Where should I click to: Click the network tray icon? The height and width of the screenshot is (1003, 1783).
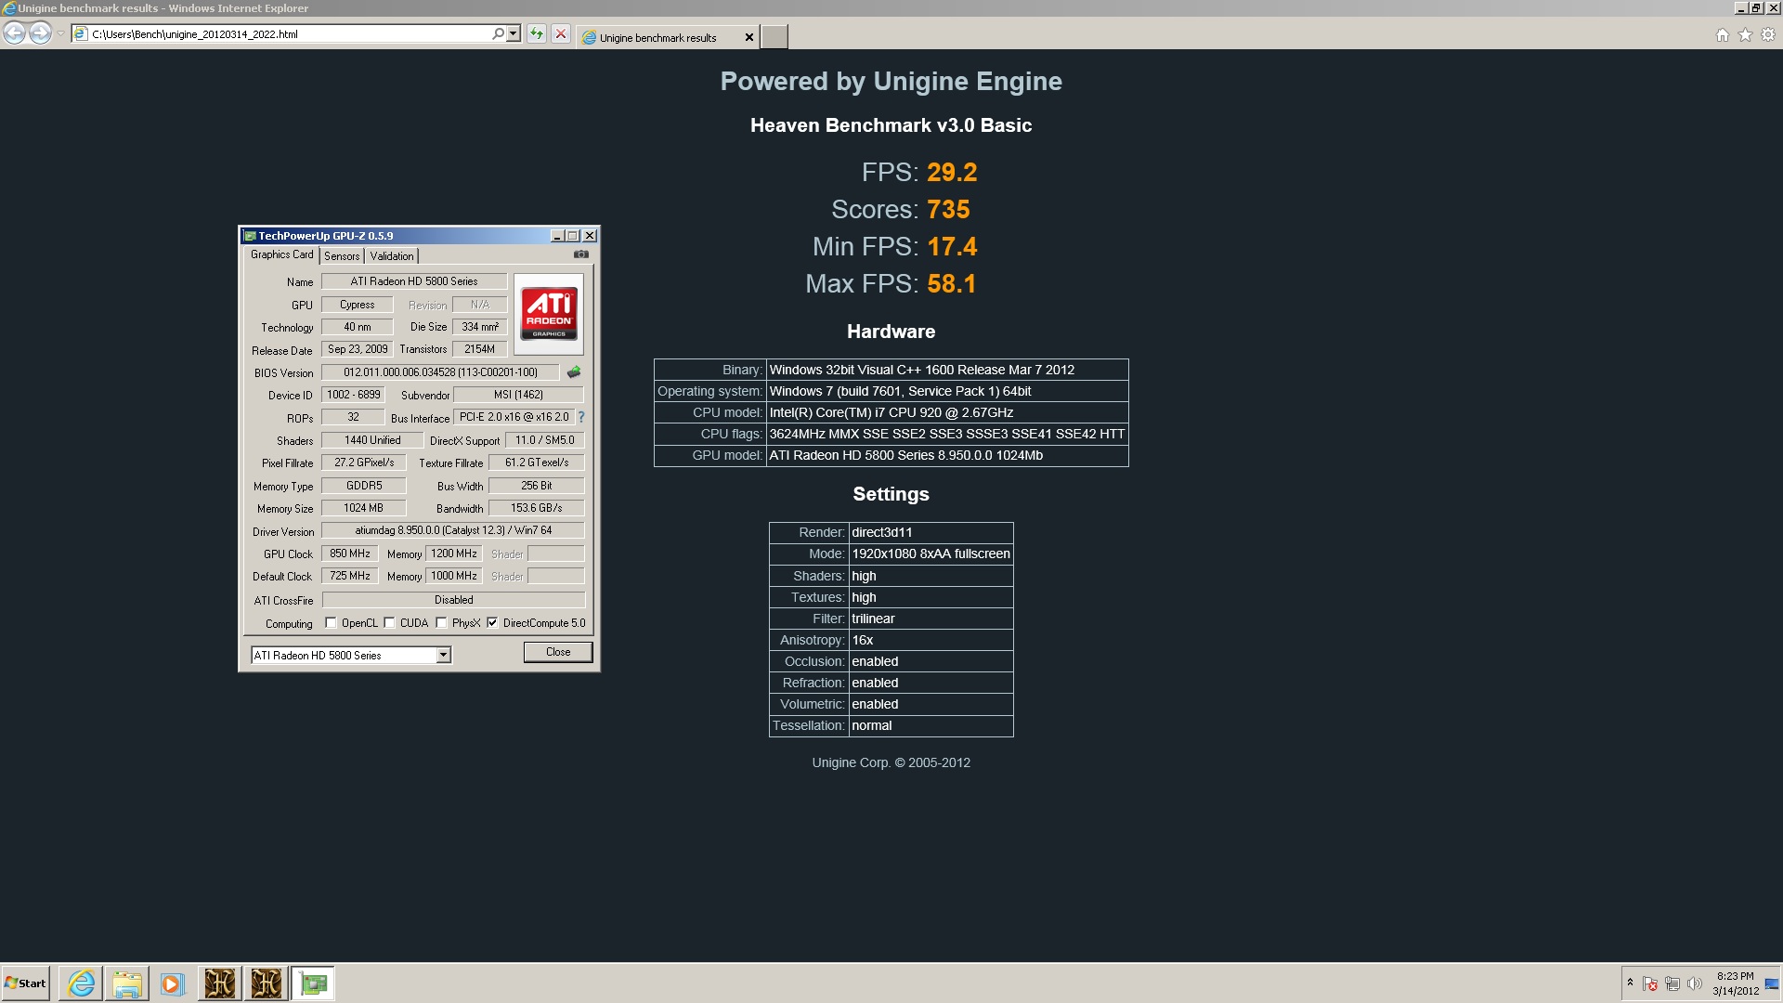[x=1672, y=983]
